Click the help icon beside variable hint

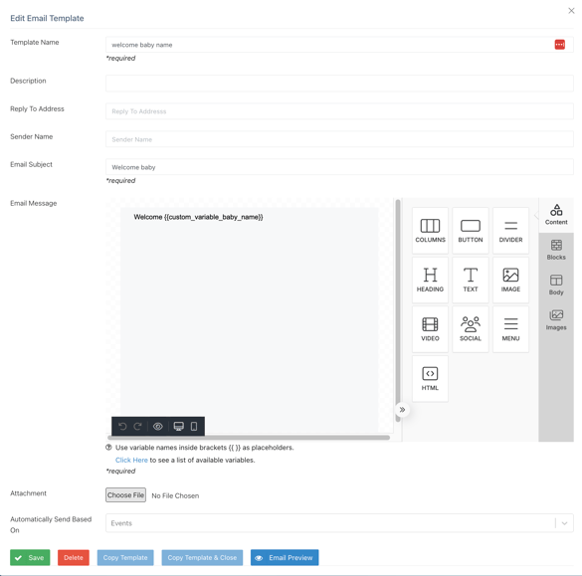pyautogui.click(x=108, y=448)
